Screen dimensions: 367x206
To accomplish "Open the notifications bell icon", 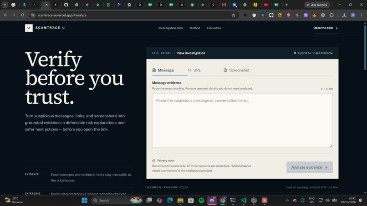I will coord(361,201).
